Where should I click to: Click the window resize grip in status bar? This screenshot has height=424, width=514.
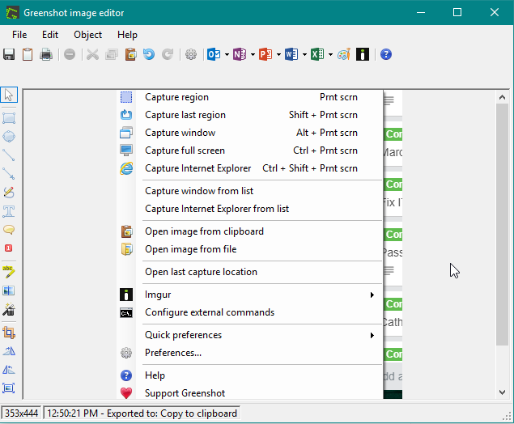(507, 415)
